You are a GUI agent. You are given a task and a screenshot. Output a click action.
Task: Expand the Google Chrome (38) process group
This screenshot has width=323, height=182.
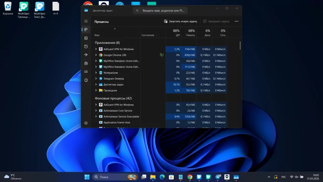[96, 55]
